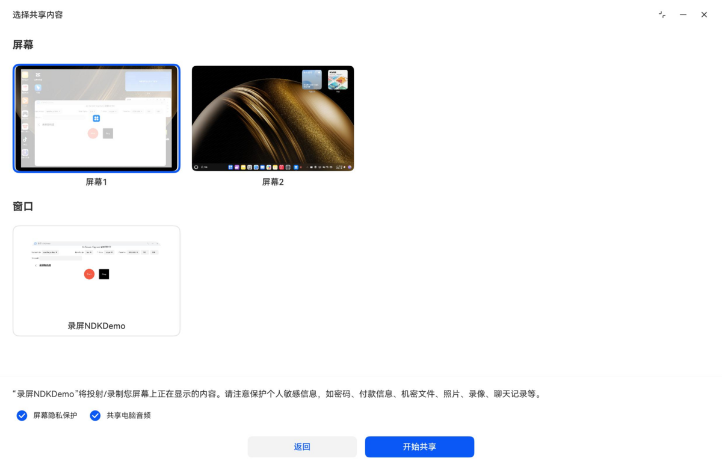
Task: Close the 选择共享内容 dialog
Action: pos(704,14)
